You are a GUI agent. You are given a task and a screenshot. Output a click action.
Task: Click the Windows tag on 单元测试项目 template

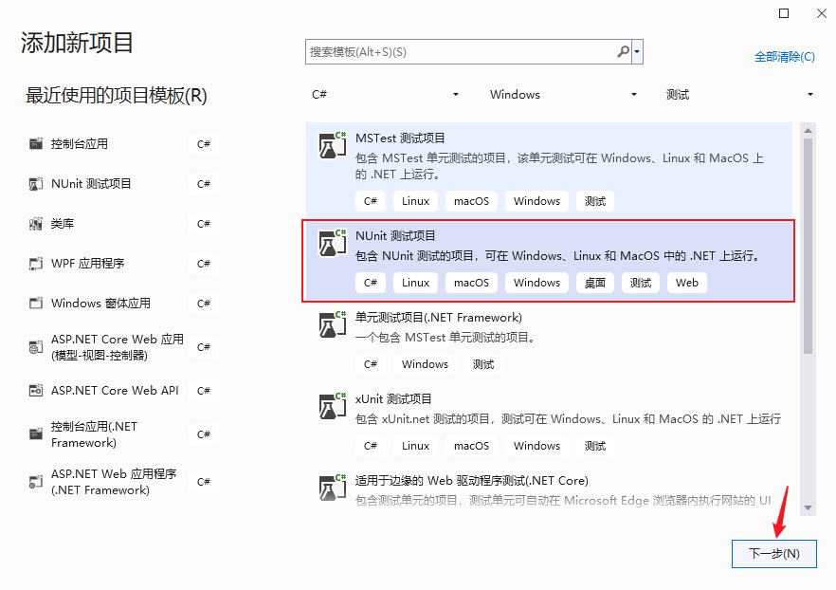coord(425,364)
